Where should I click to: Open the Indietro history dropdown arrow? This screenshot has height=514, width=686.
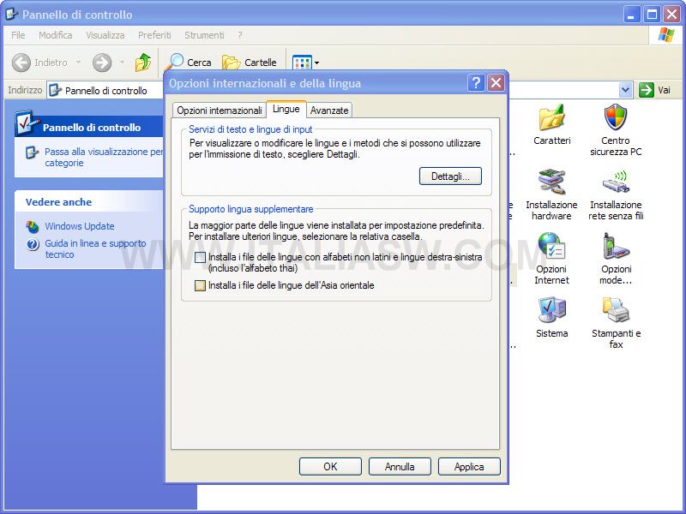(x=78, y=63)
